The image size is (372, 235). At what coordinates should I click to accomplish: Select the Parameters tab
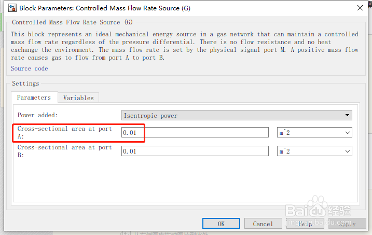coord(34,97)
